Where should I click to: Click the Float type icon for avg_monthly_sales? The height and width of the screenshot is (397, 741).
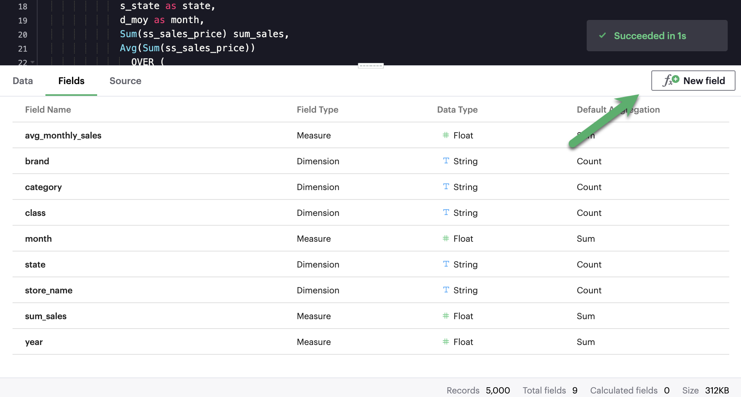pyautogui.click(x=446, y=135)
